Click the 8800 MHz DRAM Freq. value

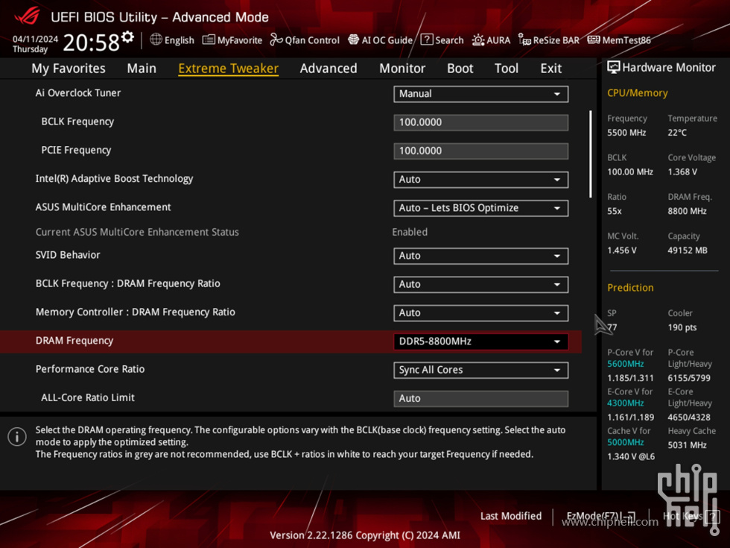(687, 211)
